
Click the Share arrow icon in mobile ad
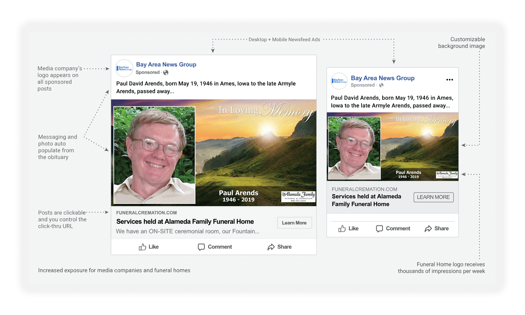428,229
